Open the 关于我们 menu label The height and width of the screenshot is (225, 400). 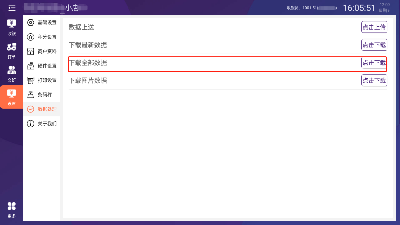[x=47, y=124]
